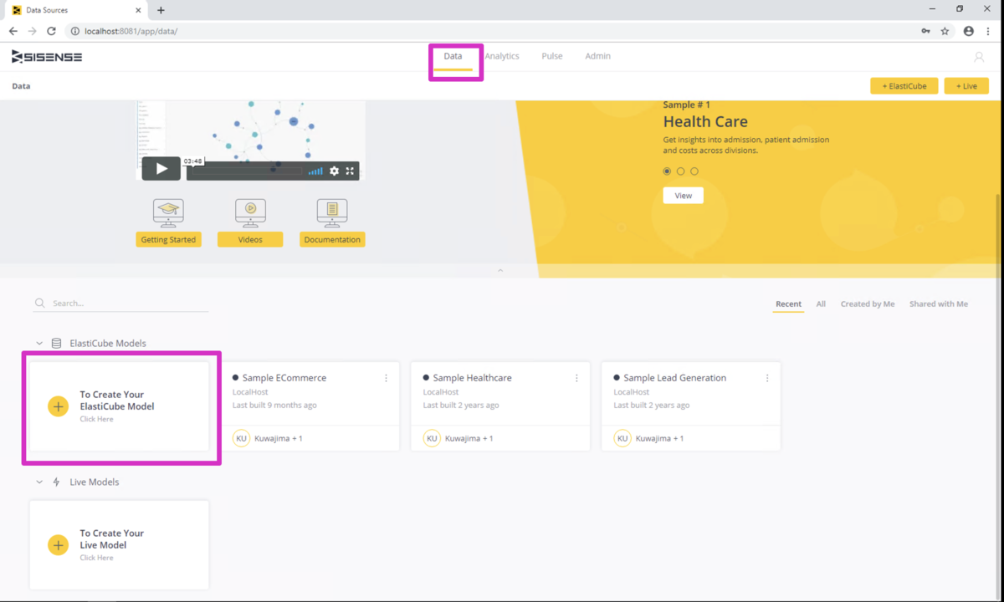Click the Live Models lightning icon
Viewport: 1004px width, 602px height.
coord(56,482)
